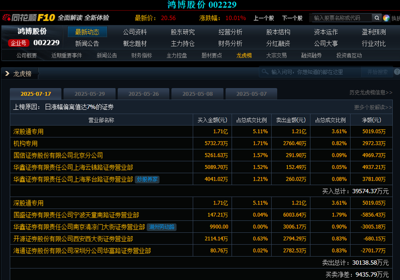Screen dimensions: 400x280
Task: Select the highlighted 龙虎榜 sub-navigation item
Action: click(244, 56)
